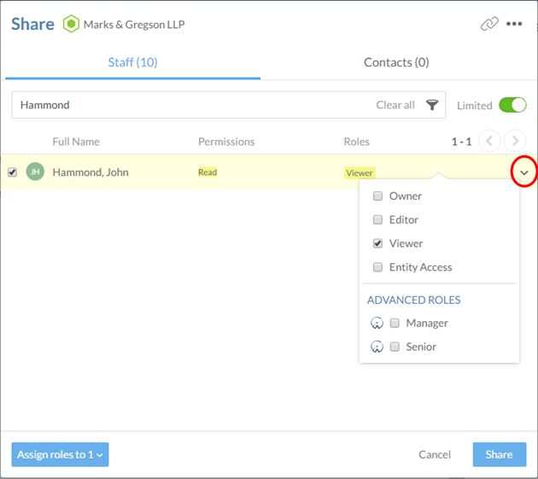Click the JH avatar for John Hammond
Image resolution: width=538 pixels, height=479 pixels.
pyautogui.click(x=35, y=172)
